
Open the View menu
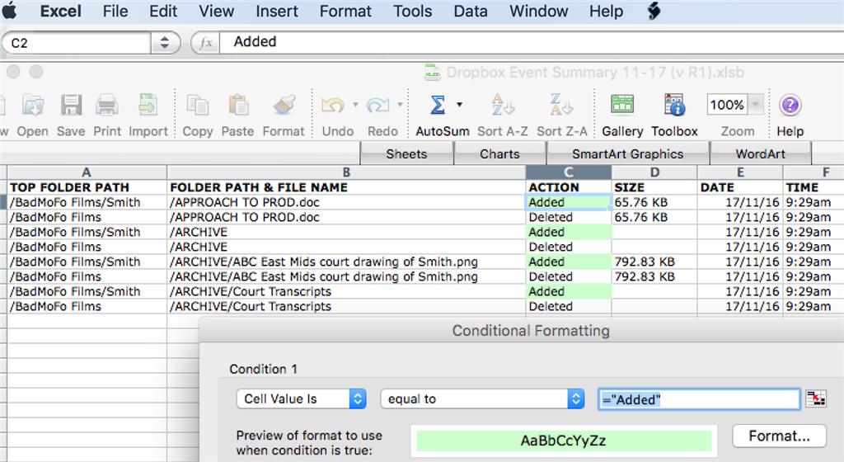coord(217,11)
